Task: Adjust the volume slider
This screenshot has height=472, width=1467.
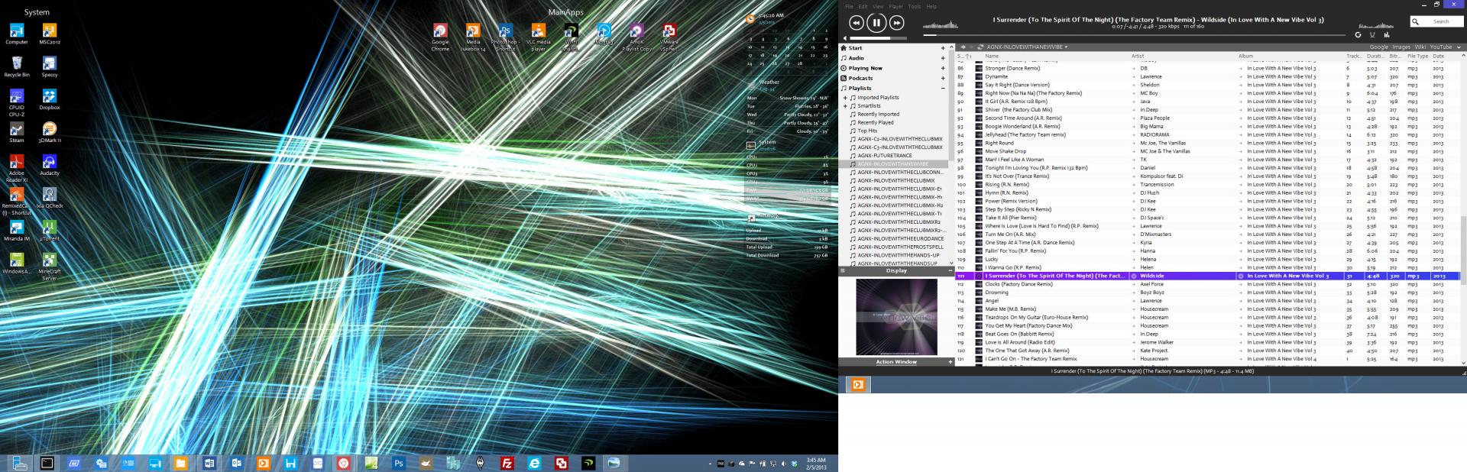Action: tap(879, 37)
